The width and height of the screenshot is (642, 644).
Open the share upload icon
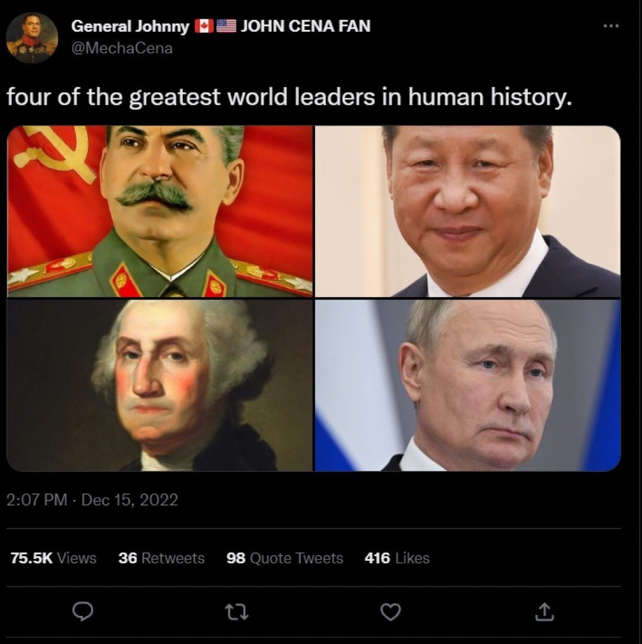pos(545,611)
